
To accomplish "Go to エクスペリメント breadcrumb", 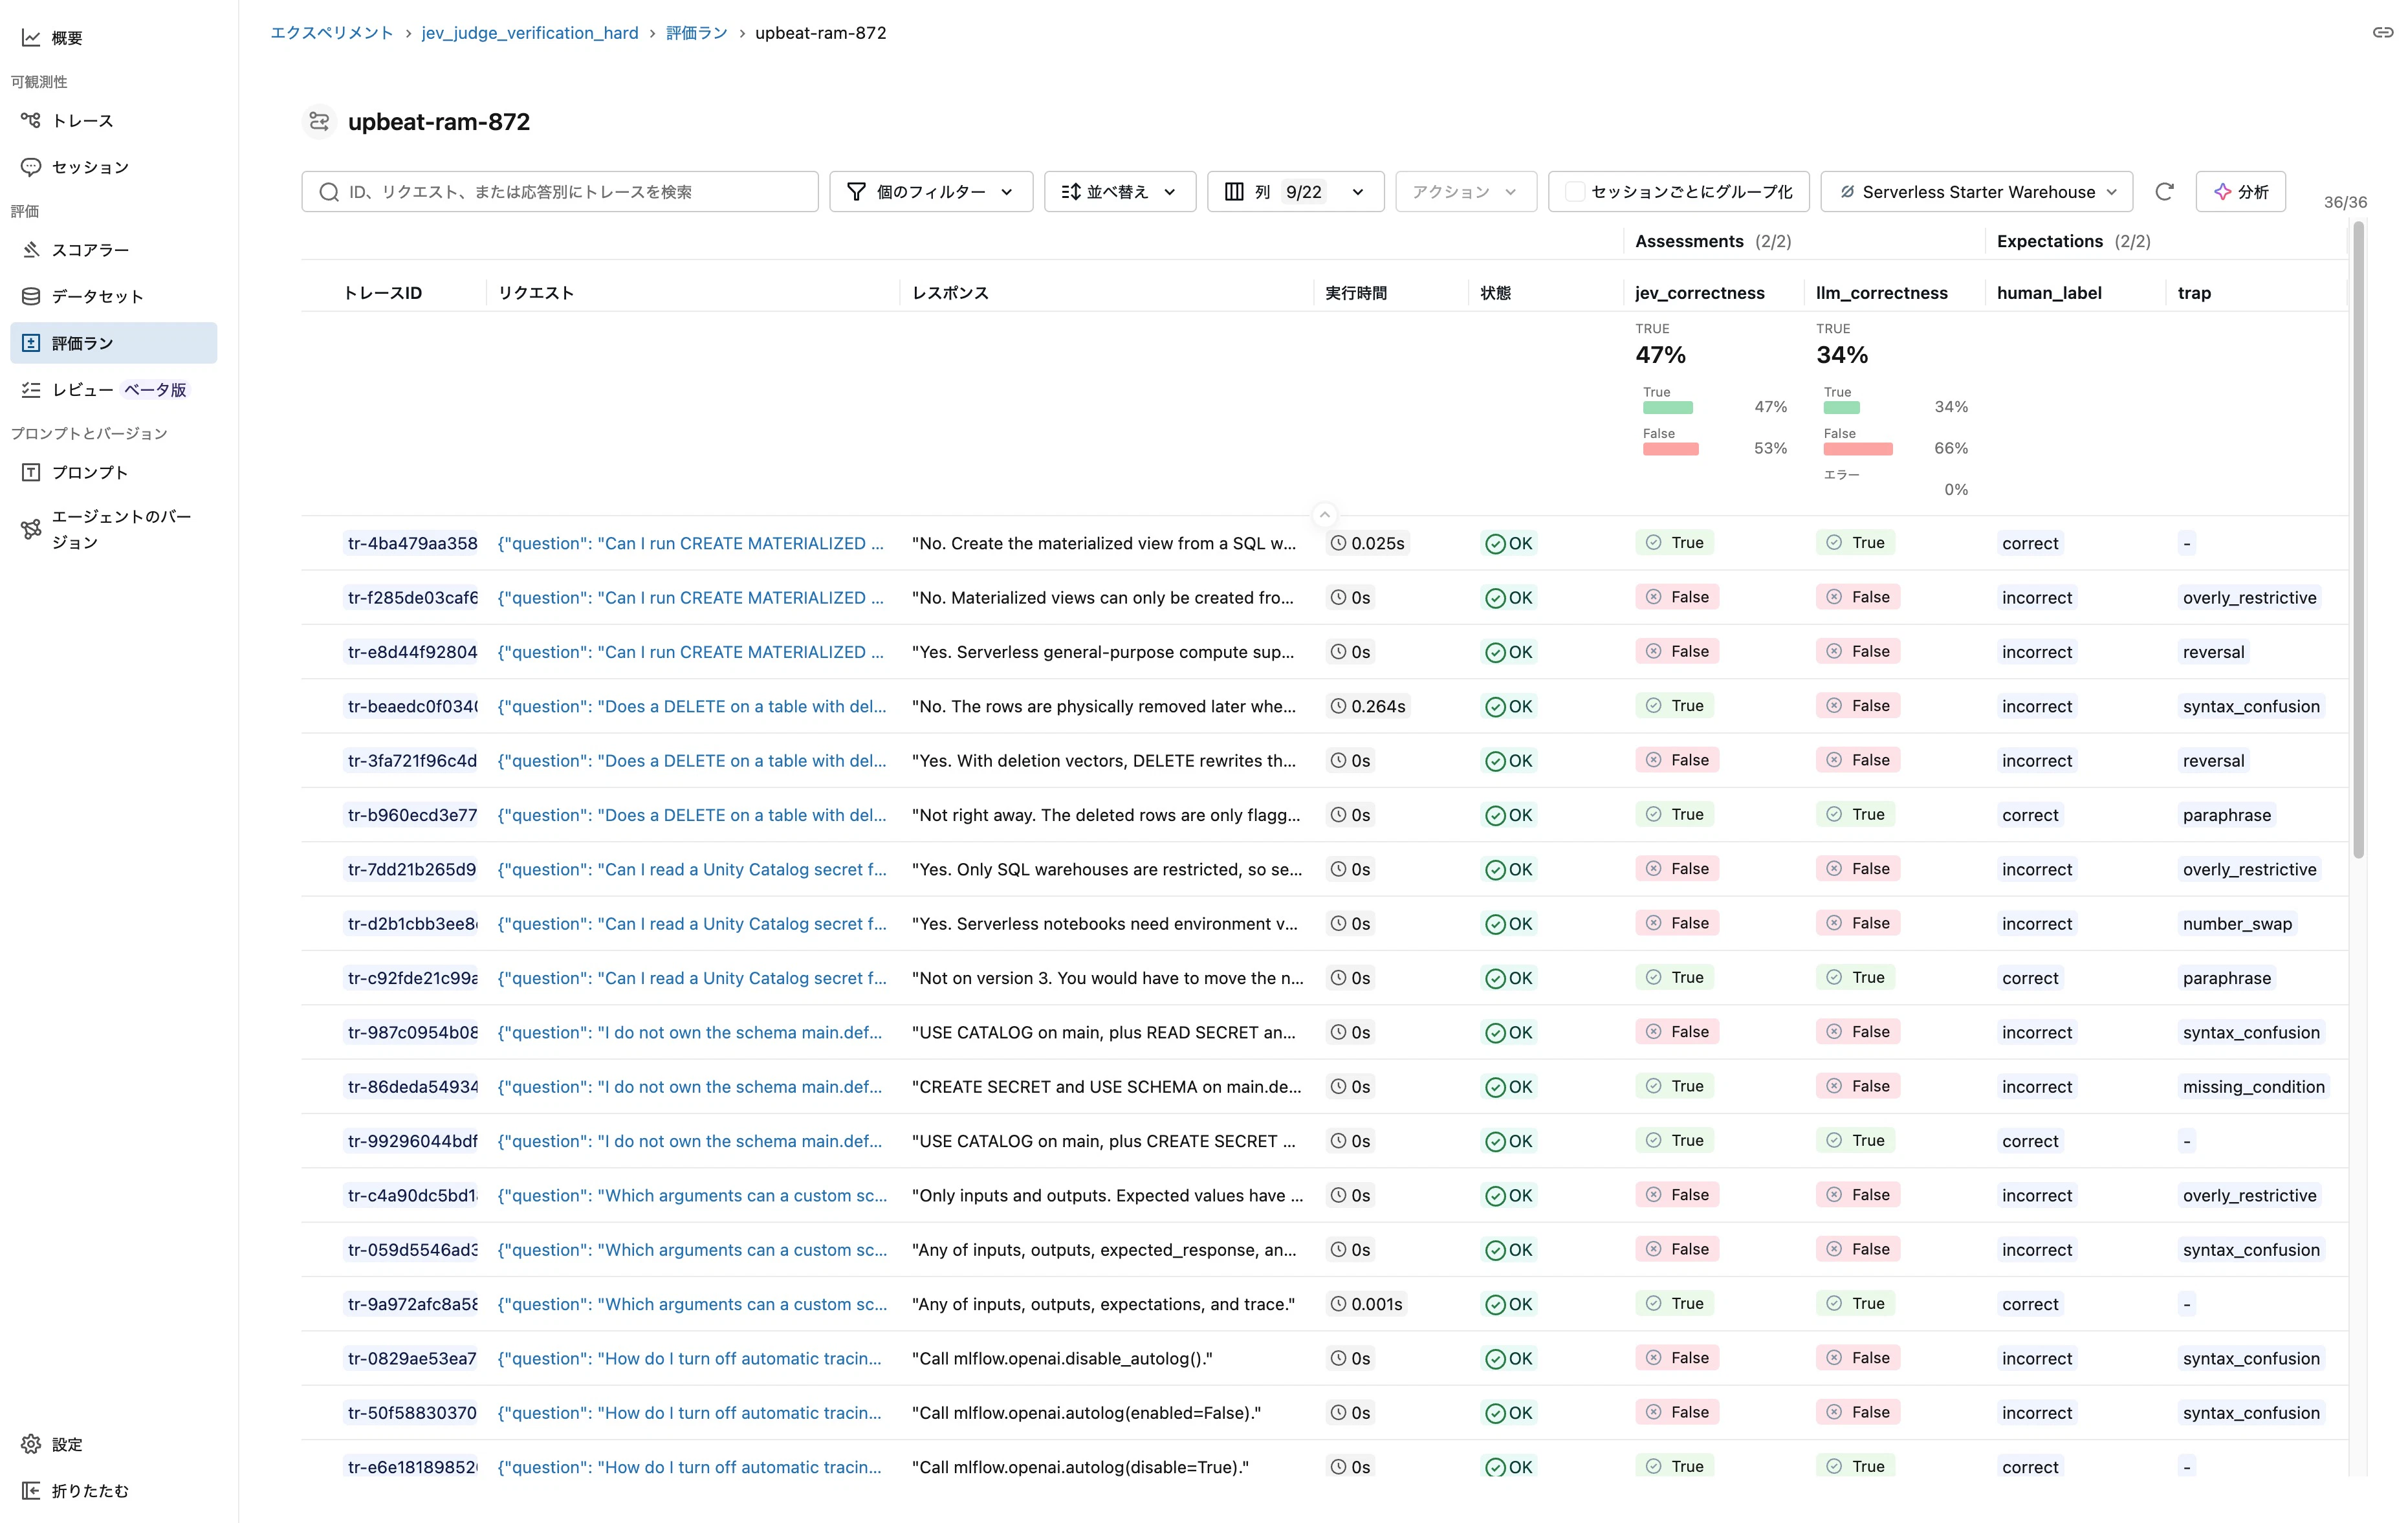I will tap(332, 33).
